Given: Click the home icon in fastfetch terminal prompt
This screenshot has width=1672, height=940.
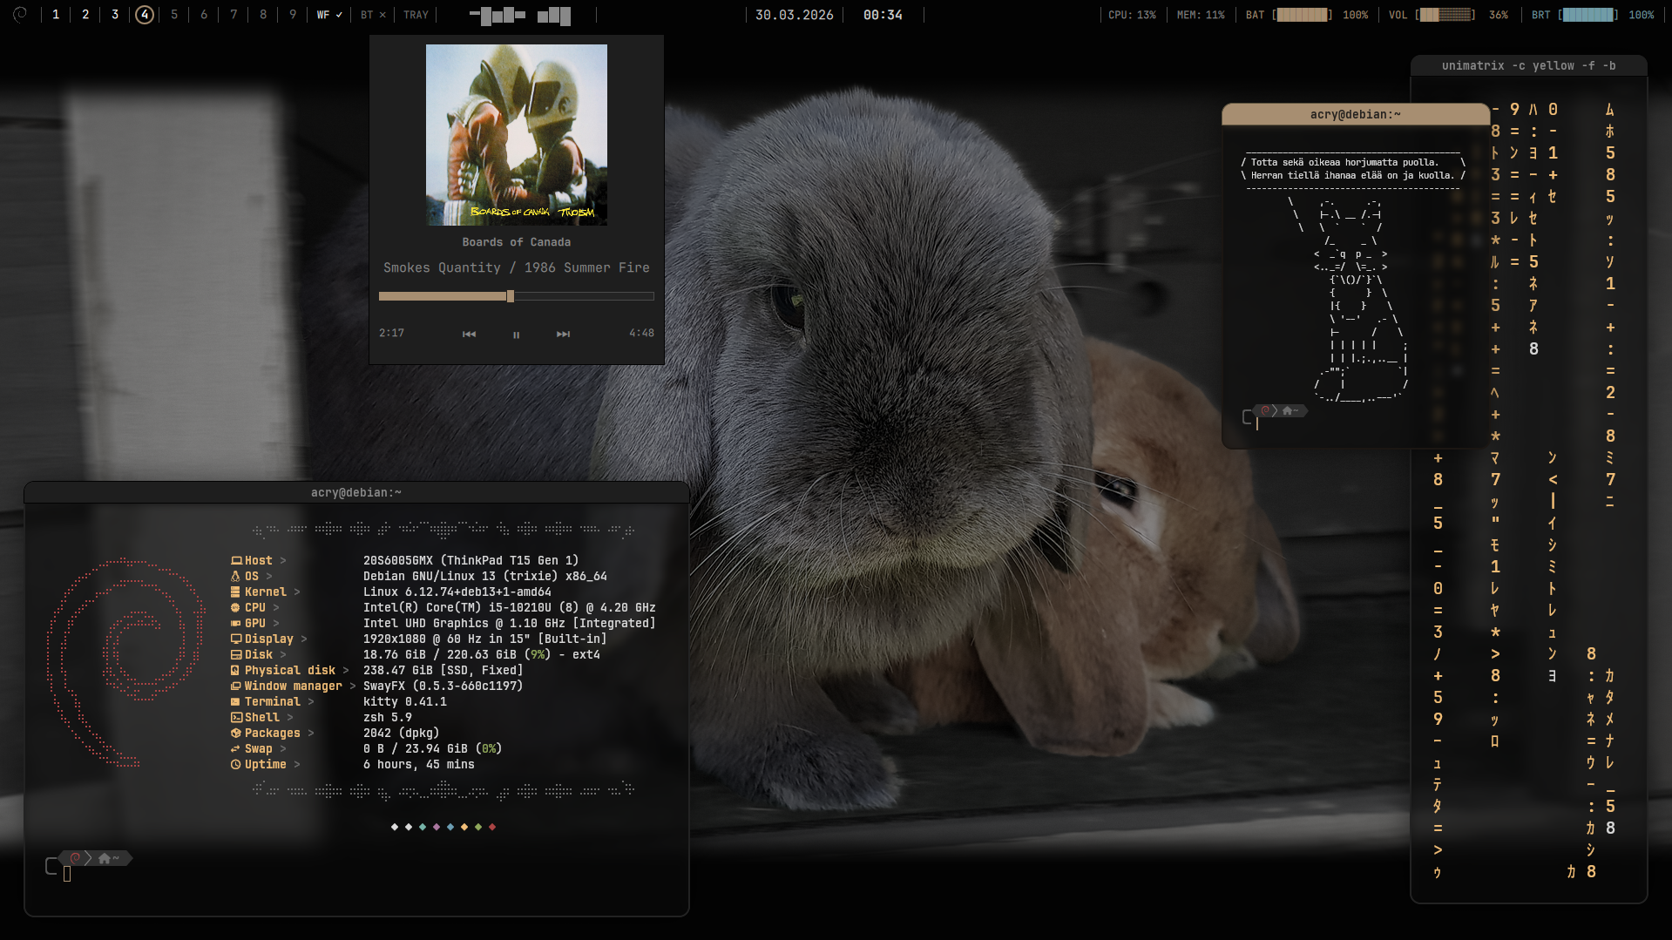Looking at the screenshot, I should 105,858.
